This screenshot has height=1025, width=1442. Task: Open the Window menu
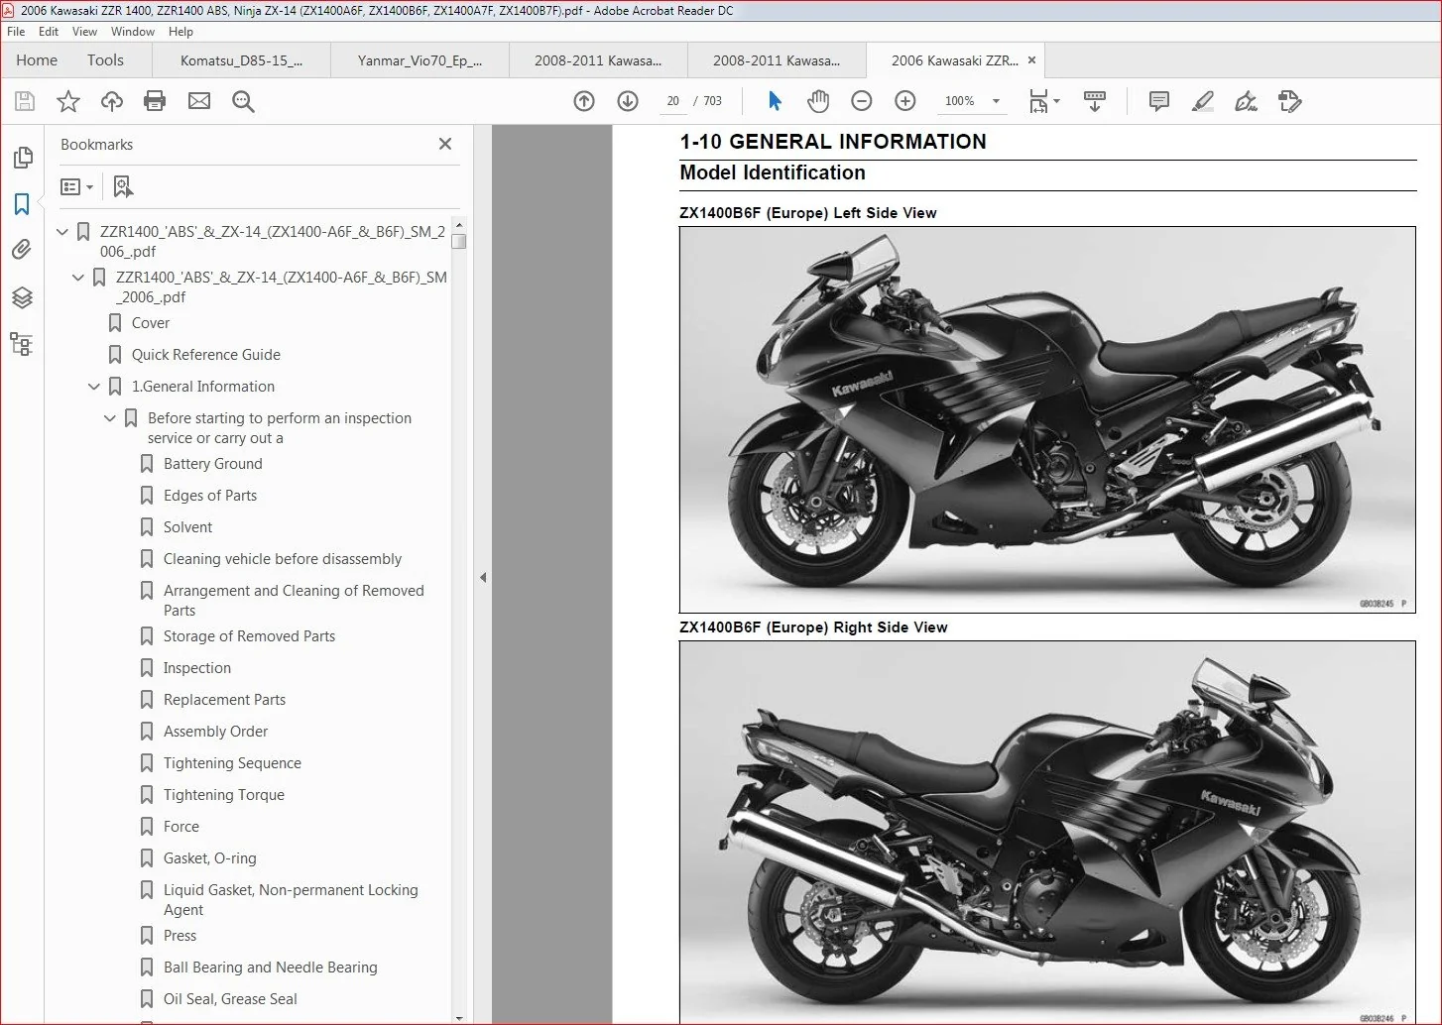[x=133, y=32]
